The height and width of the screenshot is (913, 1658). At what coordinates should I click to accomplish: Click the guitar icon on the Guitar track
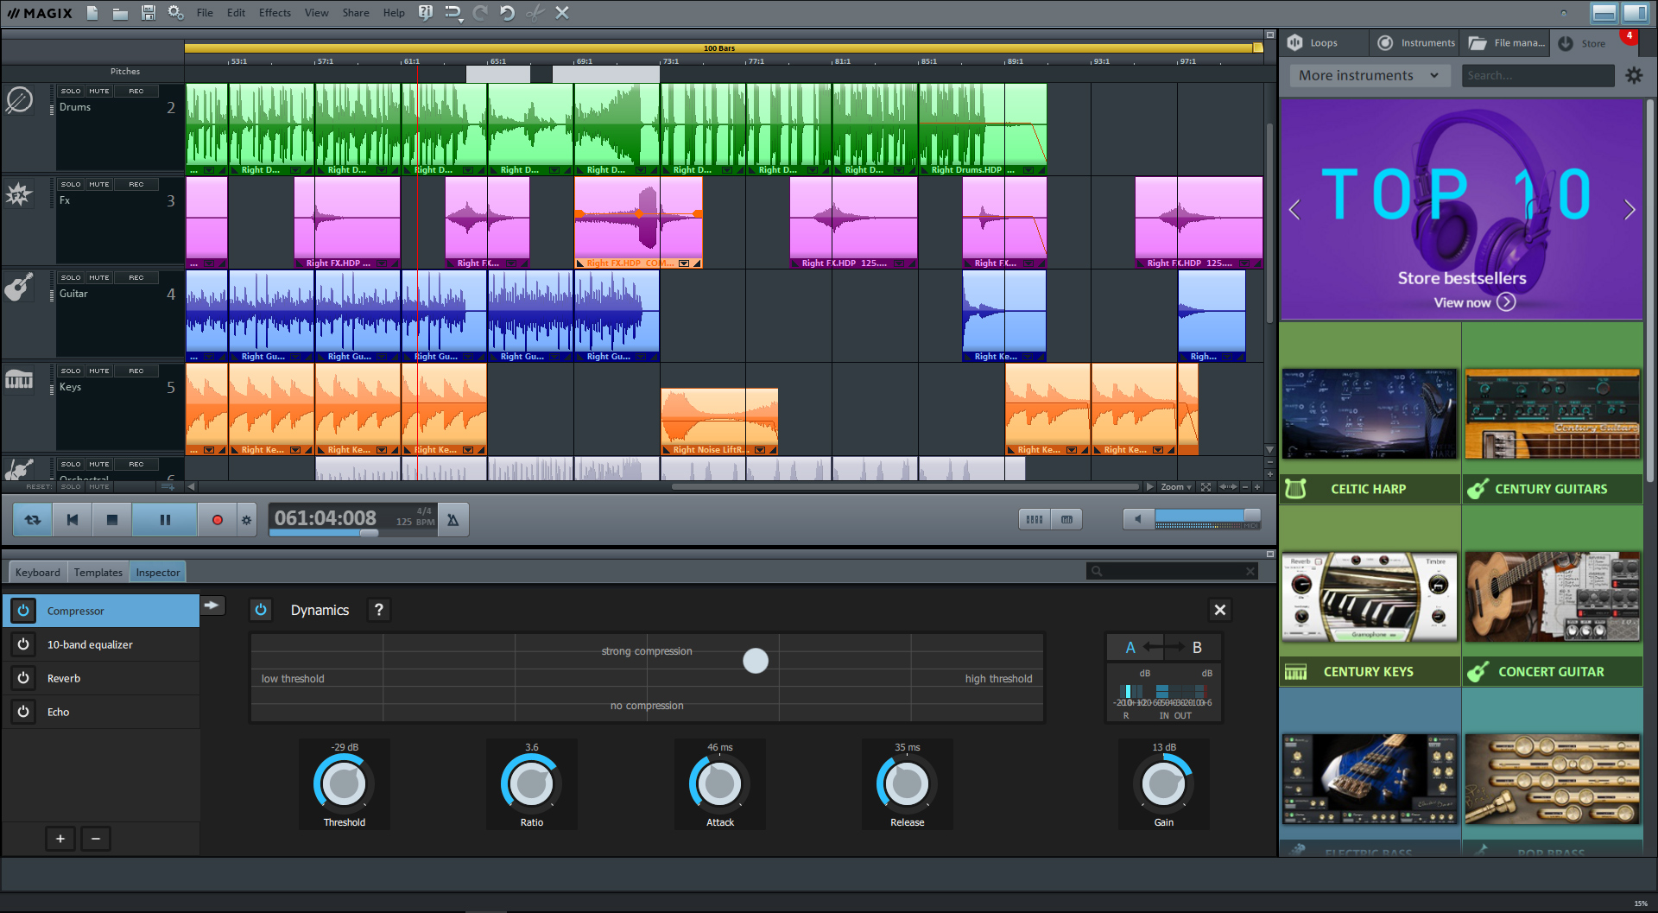tap(19, 286)
